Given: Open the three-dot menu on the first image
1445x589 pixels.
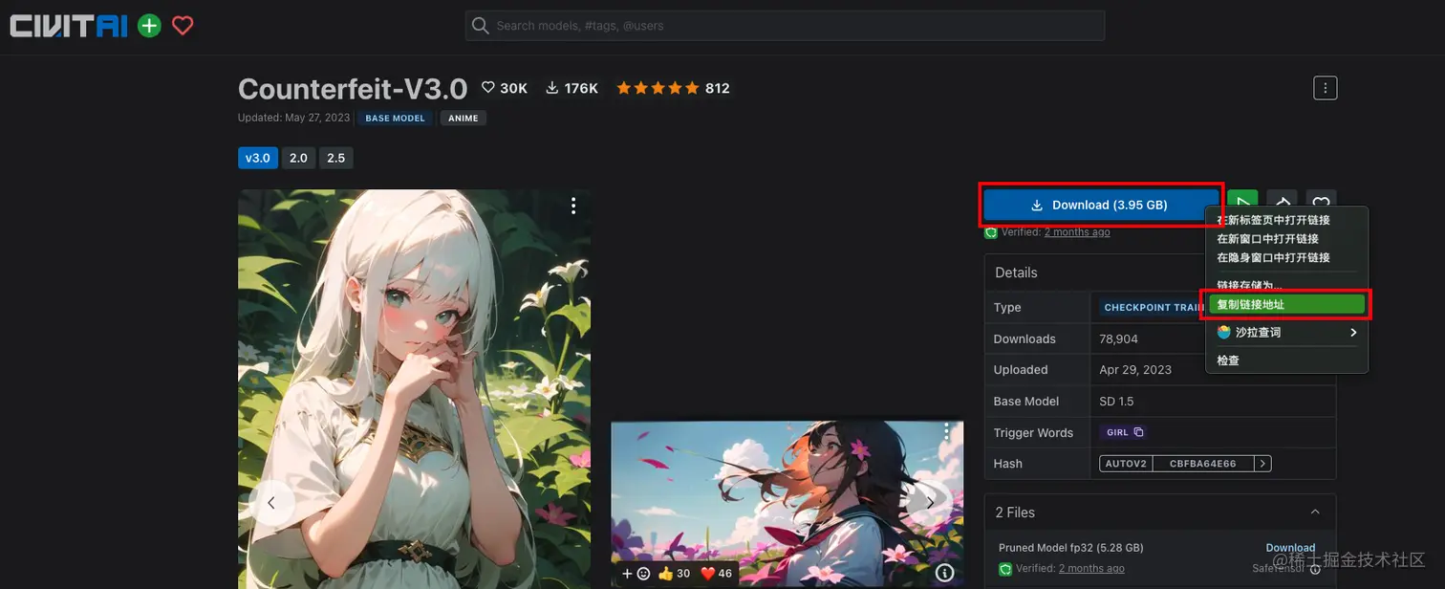Looking at the screenshot, I should (573, 206).
